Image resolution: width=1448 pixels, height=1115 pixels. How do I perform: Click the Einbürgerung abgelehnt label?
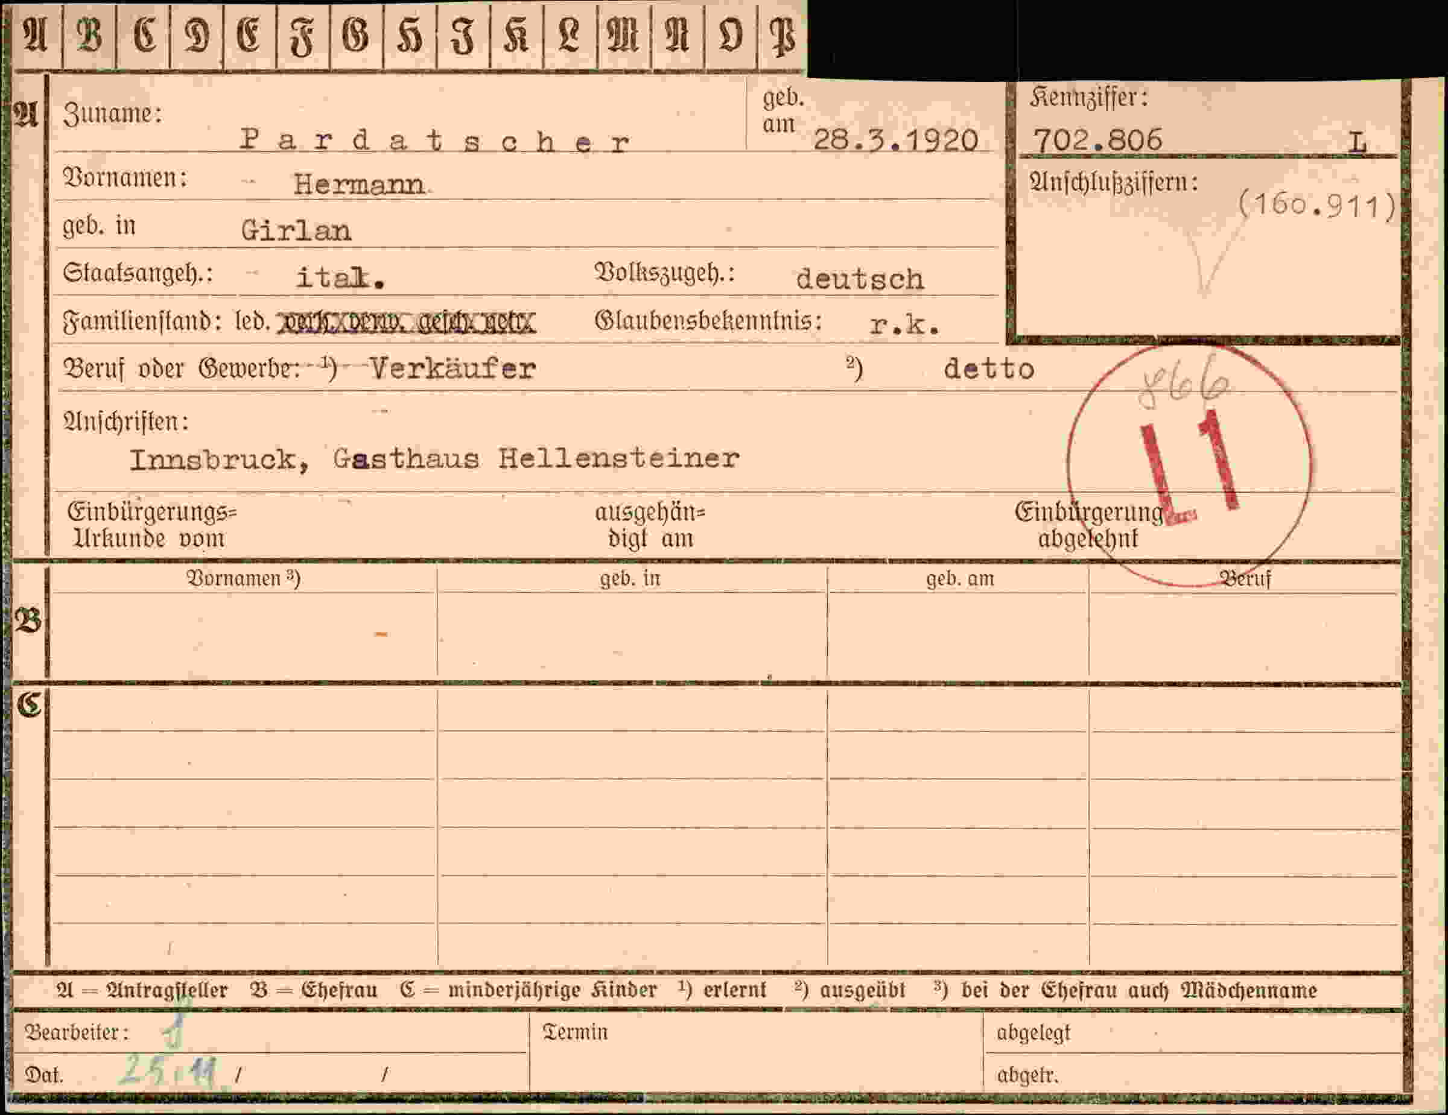pos(1089,525)
